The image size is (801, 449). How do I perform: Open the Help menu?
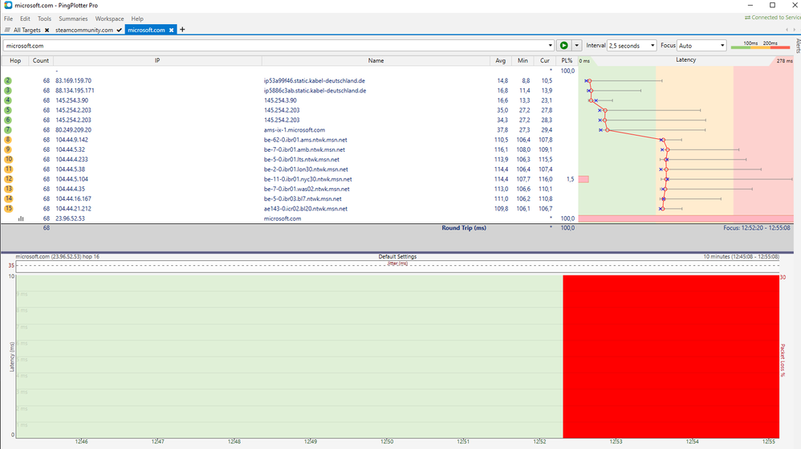click(x=137, y=18)
